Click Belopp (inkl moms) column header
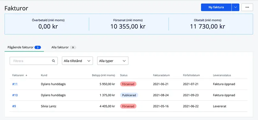258x120 pixels. [x=103, y=75]
